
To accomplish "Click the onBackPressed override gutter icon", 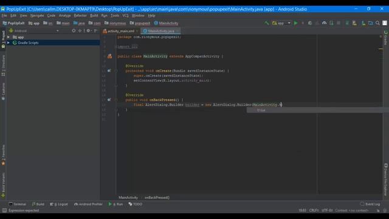I will click(109, 100).
